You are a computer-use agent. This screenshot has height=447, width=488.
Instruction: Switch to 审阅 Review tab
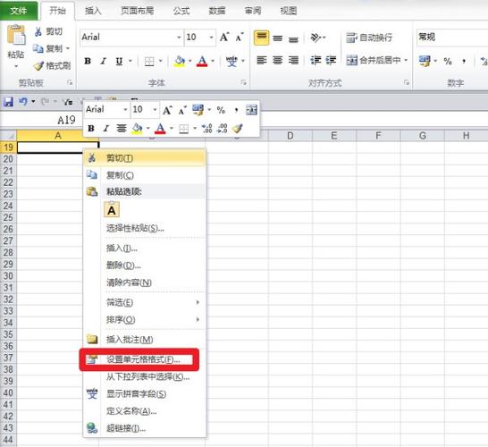253,11
